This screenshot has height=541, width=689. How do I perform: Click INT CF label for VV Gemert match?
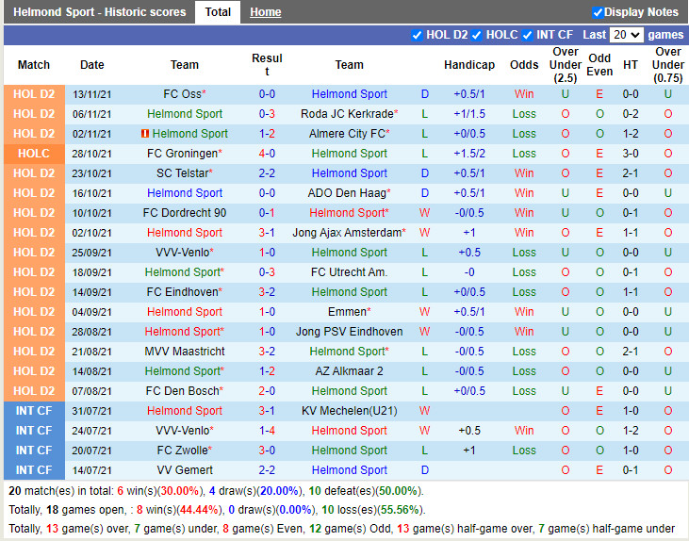tap(34, 470)
